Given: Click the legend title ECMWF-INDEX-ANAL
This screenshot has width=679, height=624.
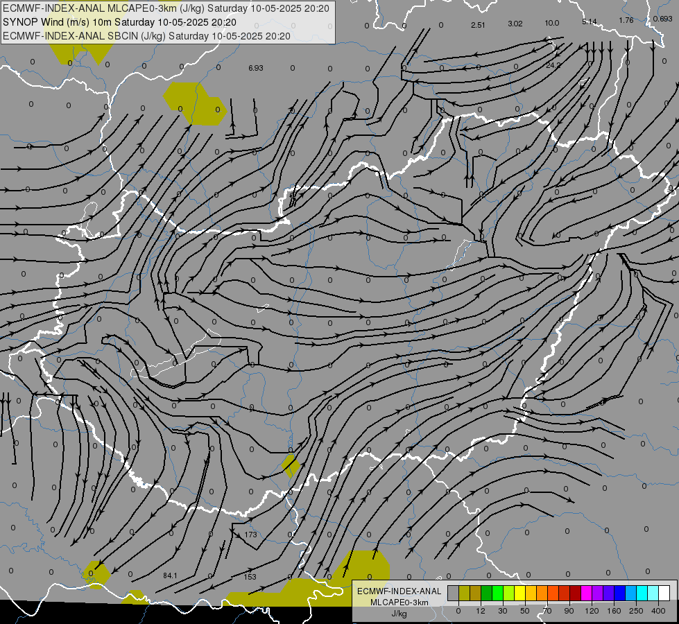Looking at the screenshot, I should pyautogui.click(x=399, y=591).
